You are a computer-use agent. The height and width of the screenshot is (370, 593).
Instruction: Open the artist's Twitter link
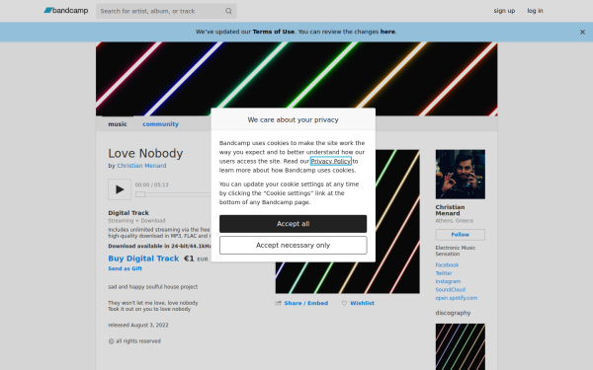pos(444,273)
